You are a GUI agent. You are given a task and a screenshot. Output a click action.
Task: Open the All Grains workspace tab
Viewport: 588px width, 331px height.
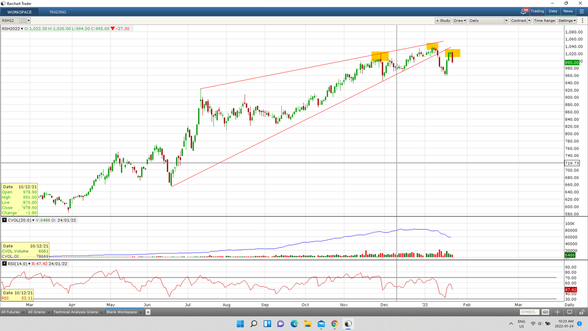pyautogui.click(x=36, y=312)
